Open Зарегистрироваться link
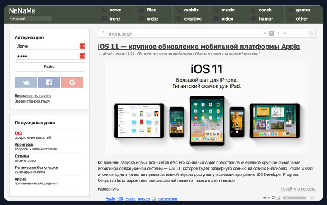327x205 pixels. tap(32, 101)
